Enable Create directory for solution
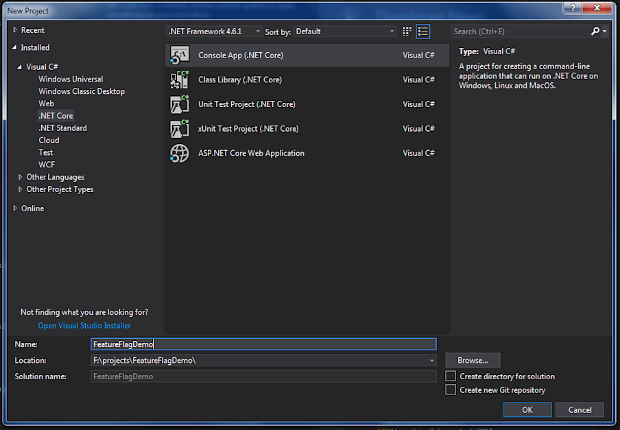Viewport: 620px width, 430px height. [451, 377]
